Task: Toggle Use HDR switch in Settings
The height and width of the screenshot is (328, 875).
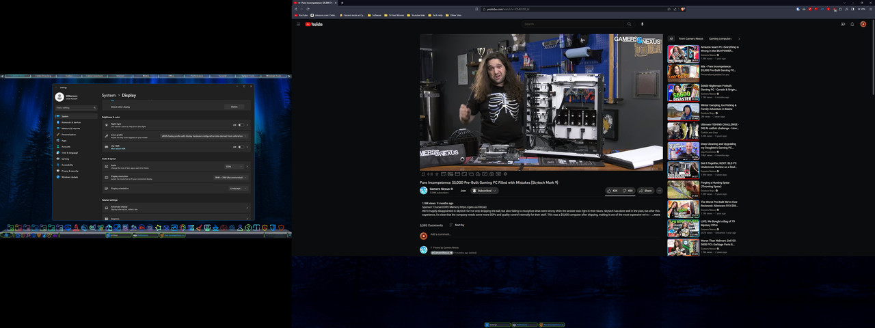Action: click(x=241, y=147)
